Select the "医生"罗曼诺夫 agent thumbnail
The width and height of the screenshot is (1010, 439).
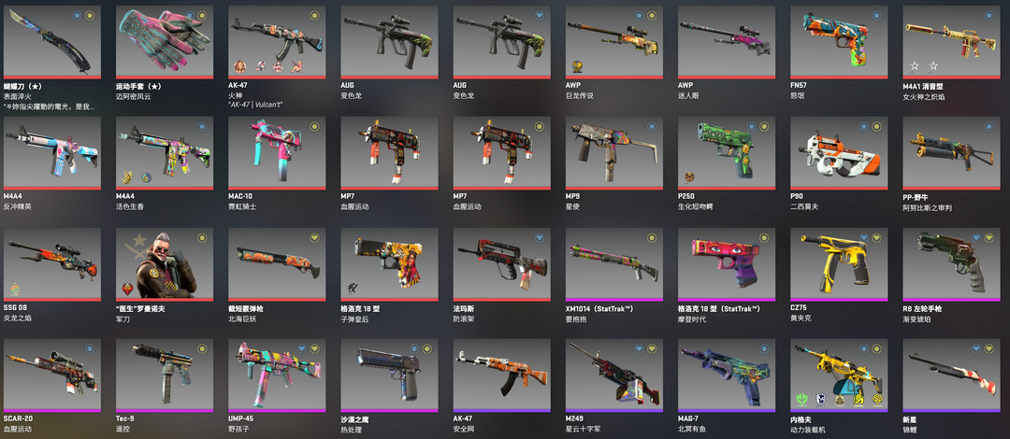(165, 264)
